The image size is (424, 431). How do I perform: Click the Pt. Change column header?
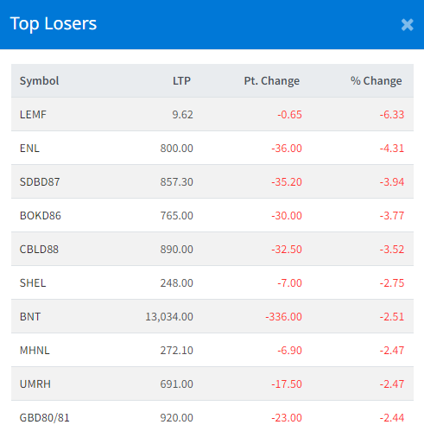pos(272,81)
